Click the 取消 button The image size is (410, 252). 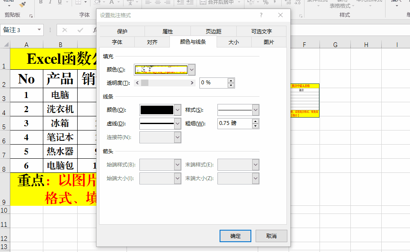click(x=271, y=236)
